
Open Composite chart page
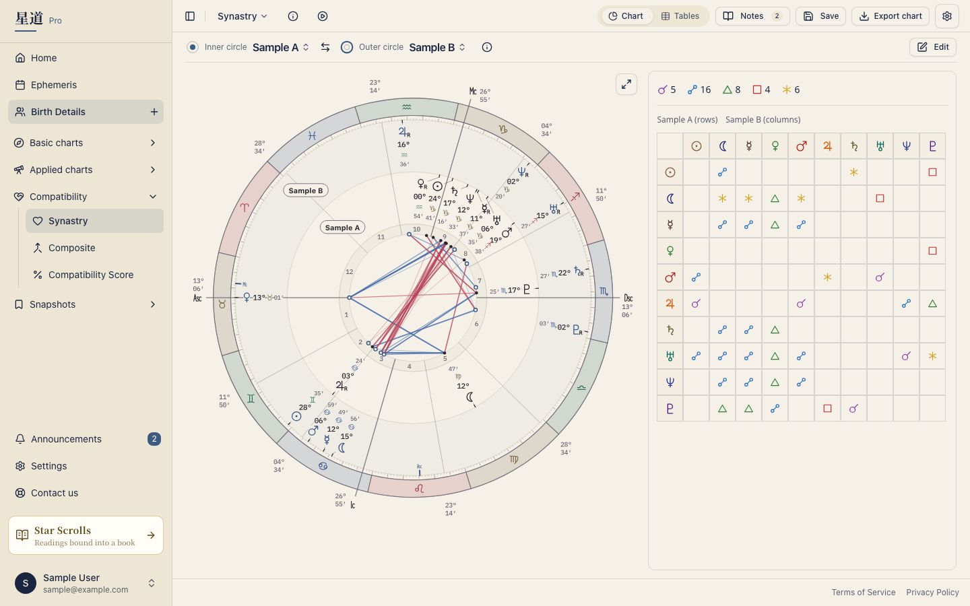94,248
